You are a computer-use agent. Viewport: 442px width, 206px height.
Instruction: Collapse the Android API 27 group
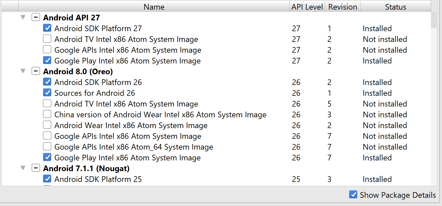point(23,18)
